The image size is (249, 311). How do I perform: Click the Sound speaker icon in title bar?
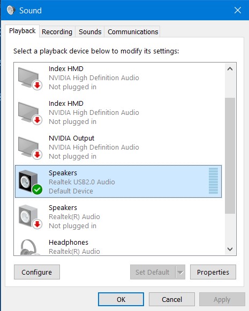(x=11, y=10)
